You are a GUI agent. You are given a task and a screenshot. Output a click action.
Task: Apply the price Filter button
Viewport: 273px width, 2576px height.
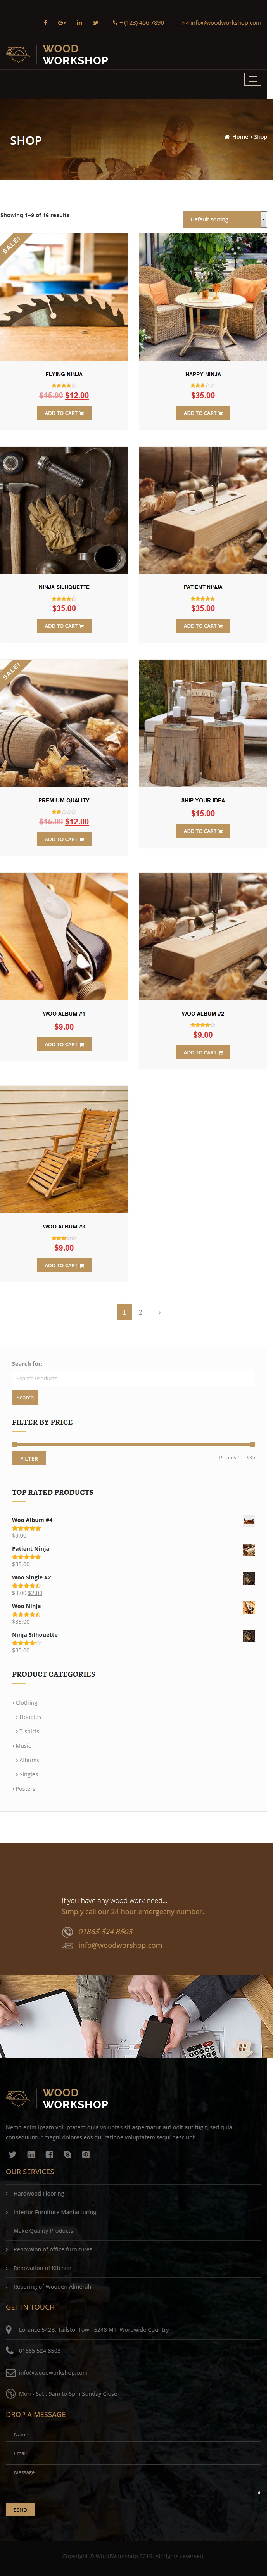pyautogui.click(x=29, y=1459)
